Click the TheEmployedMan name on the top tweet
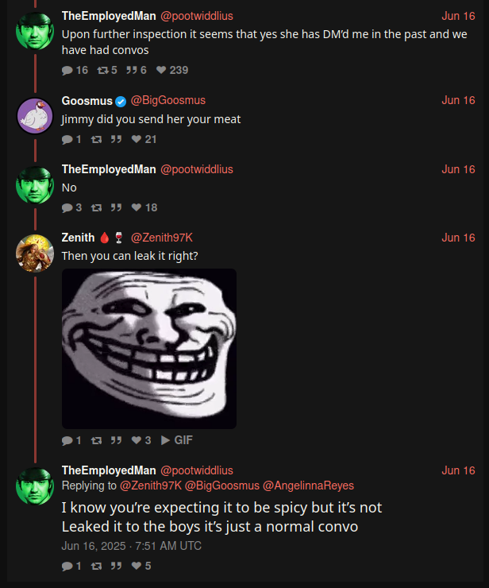 click(x=109, y=16)
